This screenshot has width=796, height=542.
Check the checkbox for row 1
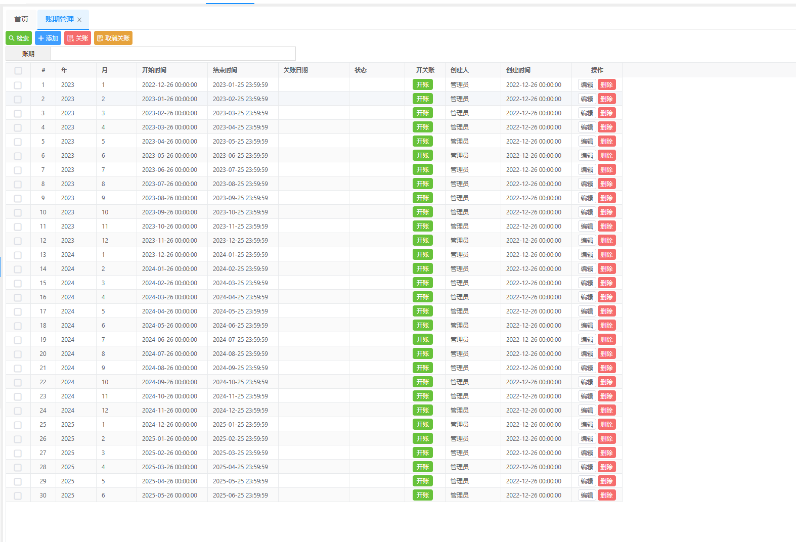[18, 85]
